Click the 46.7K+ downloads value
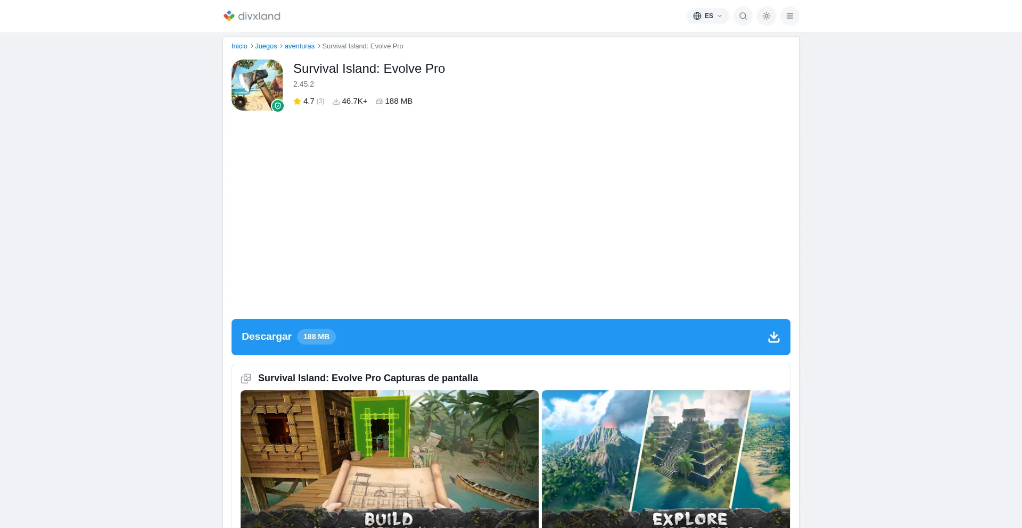 click(355, 101)
